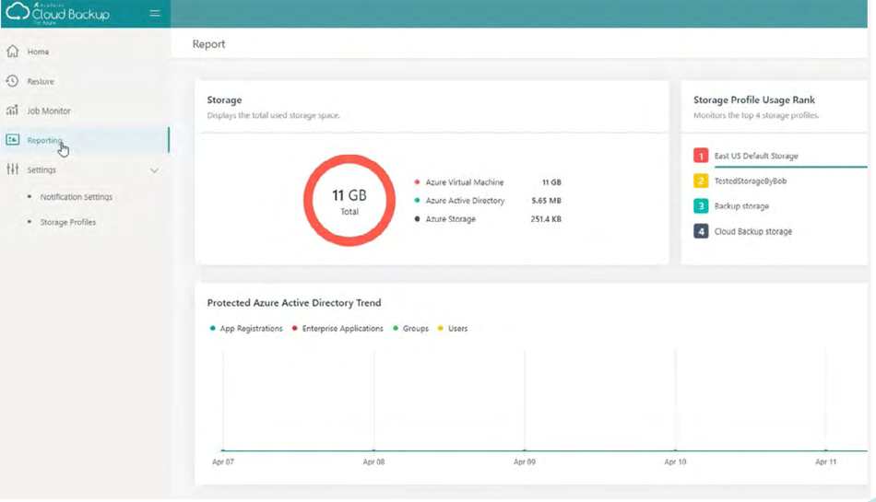This screenshot has width=876, height=502.
Task: Select TestedStorageByBob profile
Action: coord(751,181)
